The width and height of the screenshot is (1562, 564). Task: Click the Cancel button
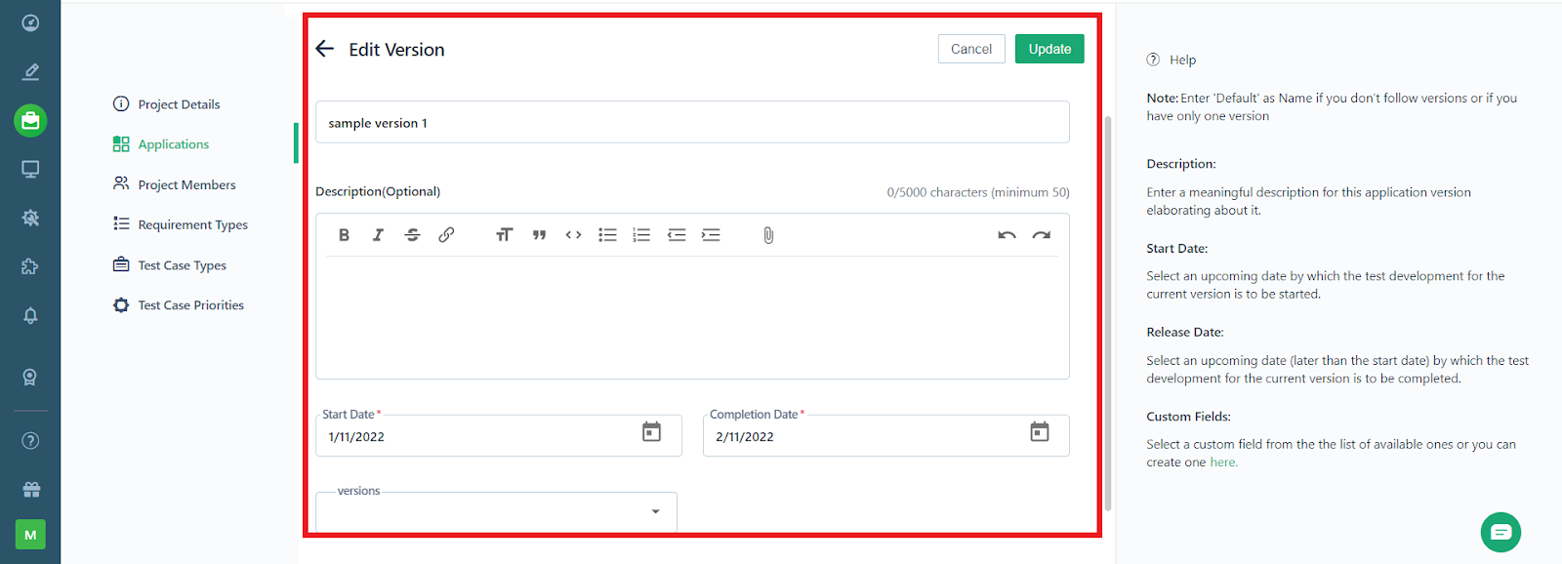click(x=971, y=49)
